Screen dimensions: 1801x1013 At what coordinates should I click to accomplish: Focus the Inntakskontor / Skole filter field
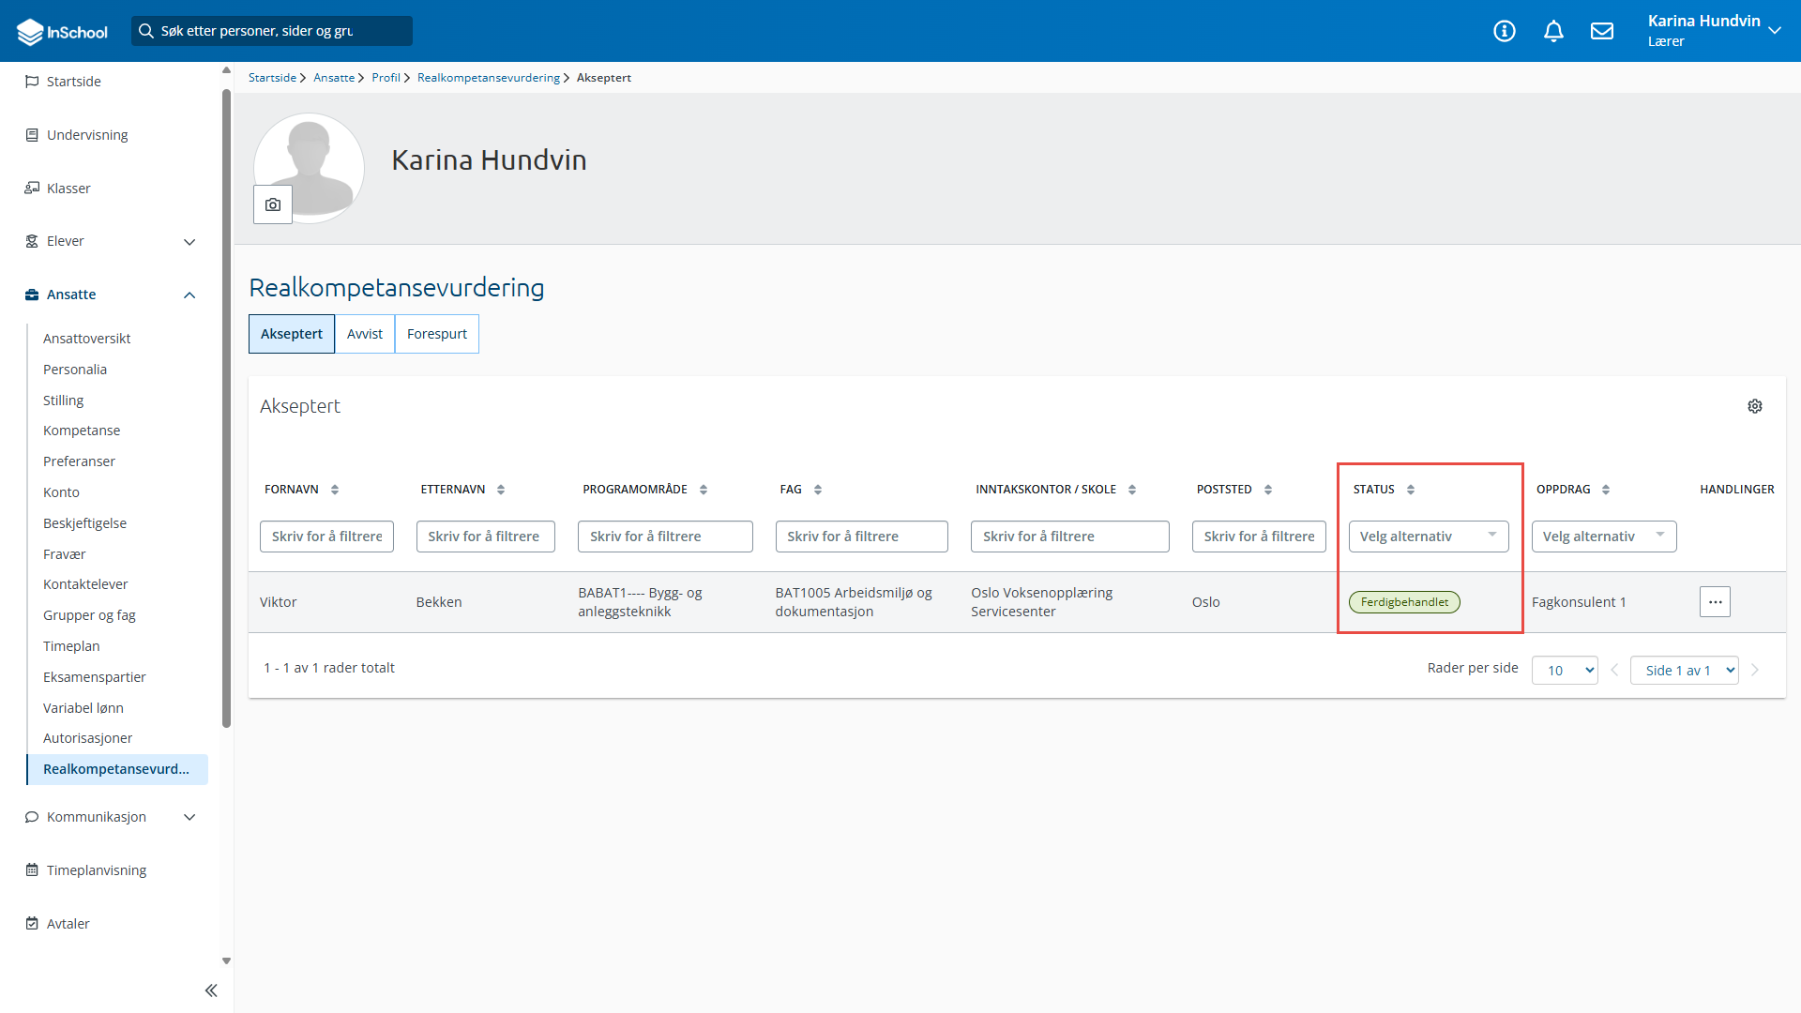coord(1069,537)
